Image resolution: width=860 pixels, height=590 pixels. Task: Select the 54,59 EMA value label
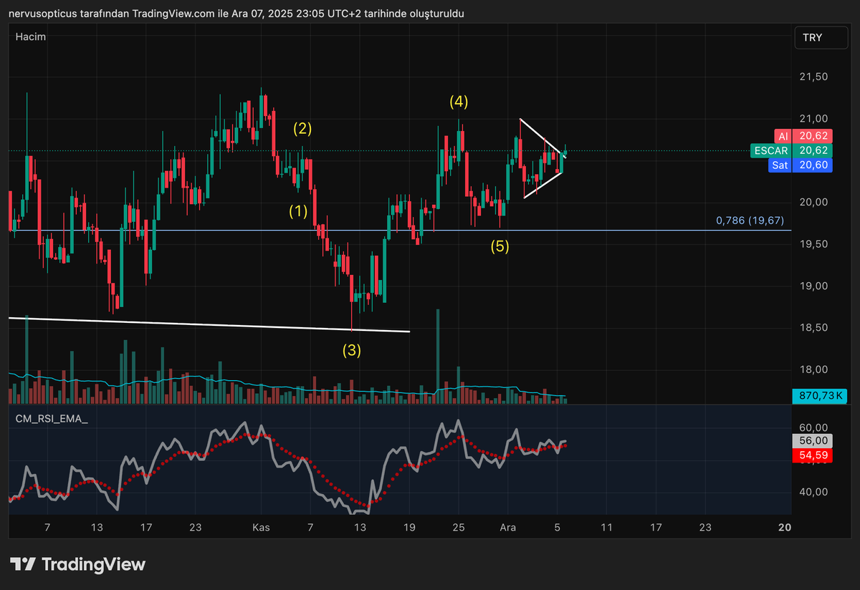pyautogui.click(x=811, y=455)
